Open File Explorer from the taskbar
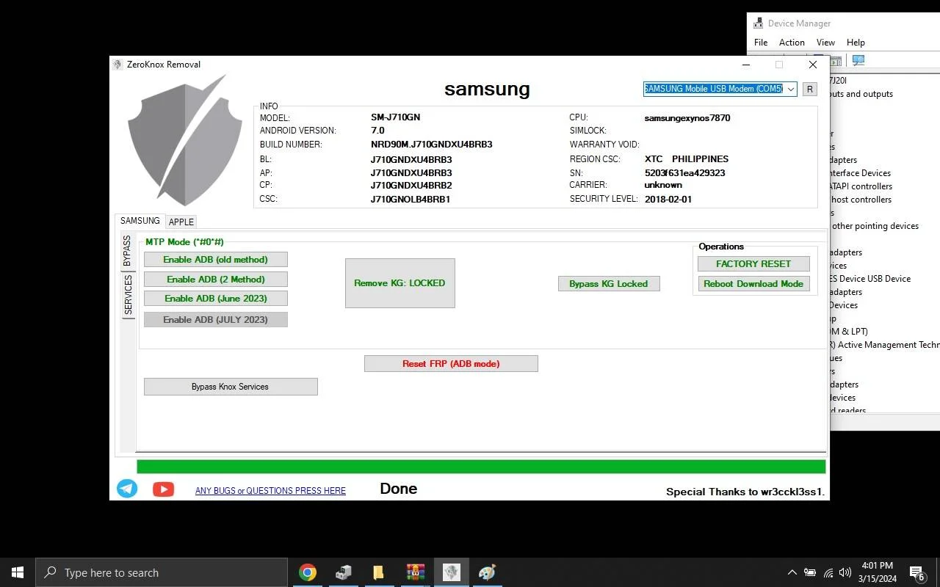This screenshot has width=940, height=587. tap(379, 572)
